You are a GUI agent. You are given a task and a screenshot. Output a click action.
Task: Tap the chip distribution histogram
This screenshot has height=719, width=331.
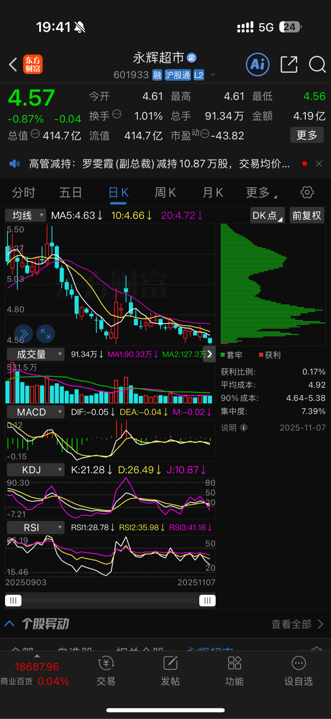[273, 284]
